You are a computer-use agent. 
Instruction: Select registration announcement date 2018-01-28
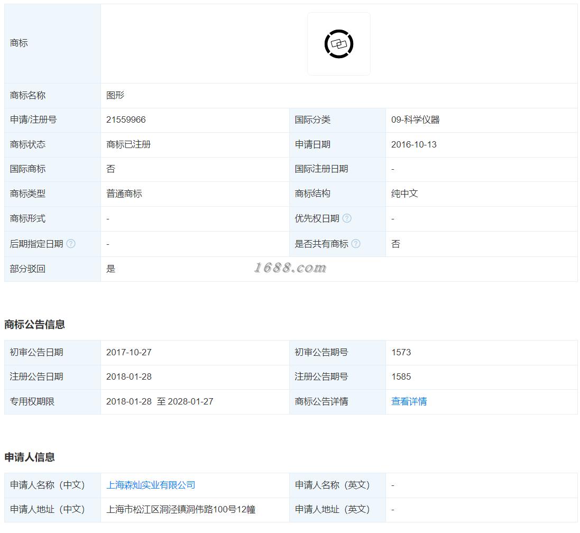[x=128, y=376]
